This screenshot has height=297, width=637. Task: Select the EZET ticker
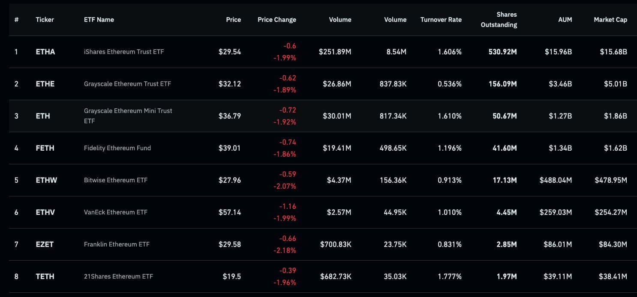pyautogui.click(x=45, y=244)
